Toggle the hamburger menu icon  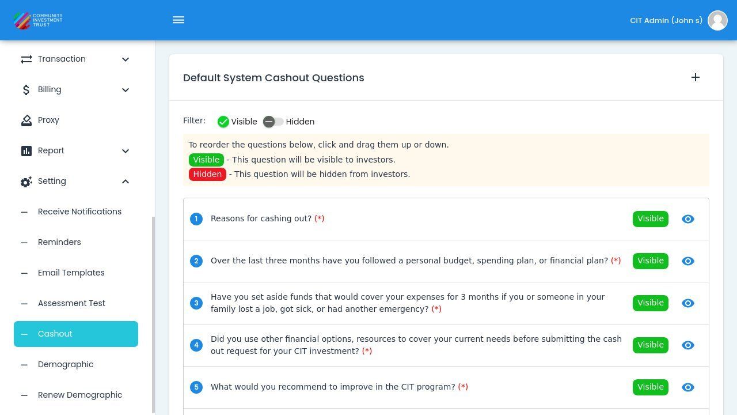click(x=178, y=20)
